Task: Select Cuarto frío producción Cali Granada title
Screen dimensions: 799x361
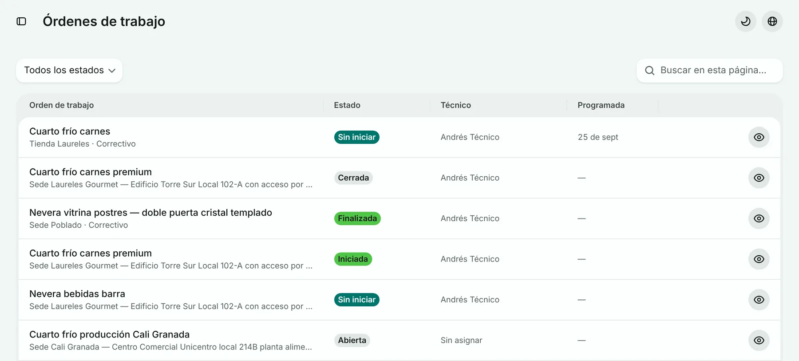Action: (x=109, y=334)
